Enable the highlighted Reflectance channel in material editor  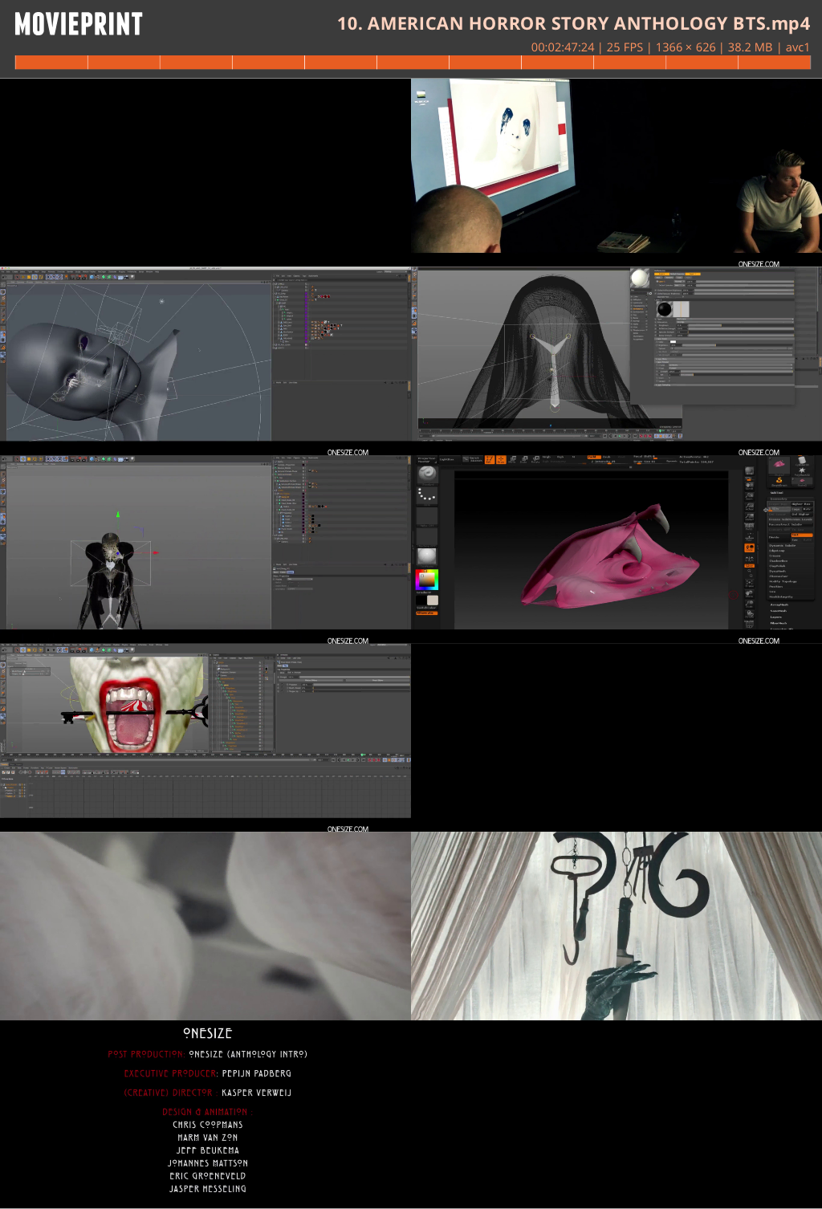(639, 308)
